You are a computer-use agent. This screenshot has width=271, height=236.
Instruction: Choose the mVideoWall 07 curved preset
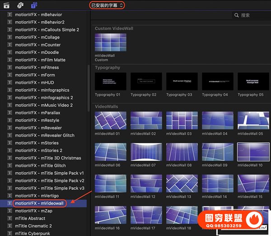tap(146, 152)
